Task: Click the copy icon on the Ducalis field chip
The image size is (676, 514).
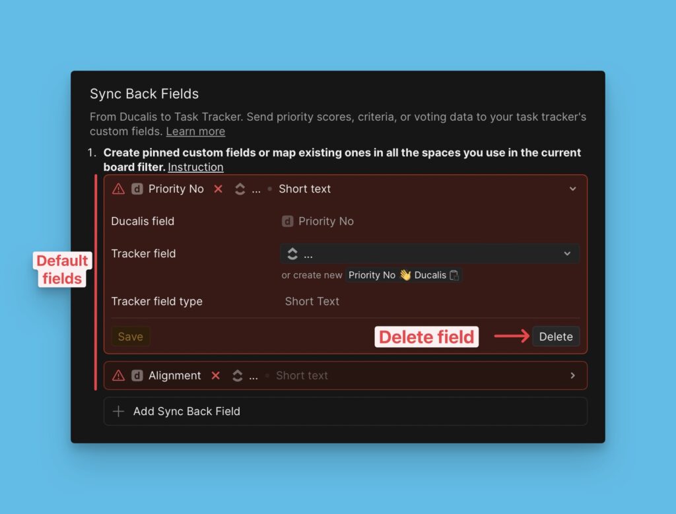Action: [454, 274]
